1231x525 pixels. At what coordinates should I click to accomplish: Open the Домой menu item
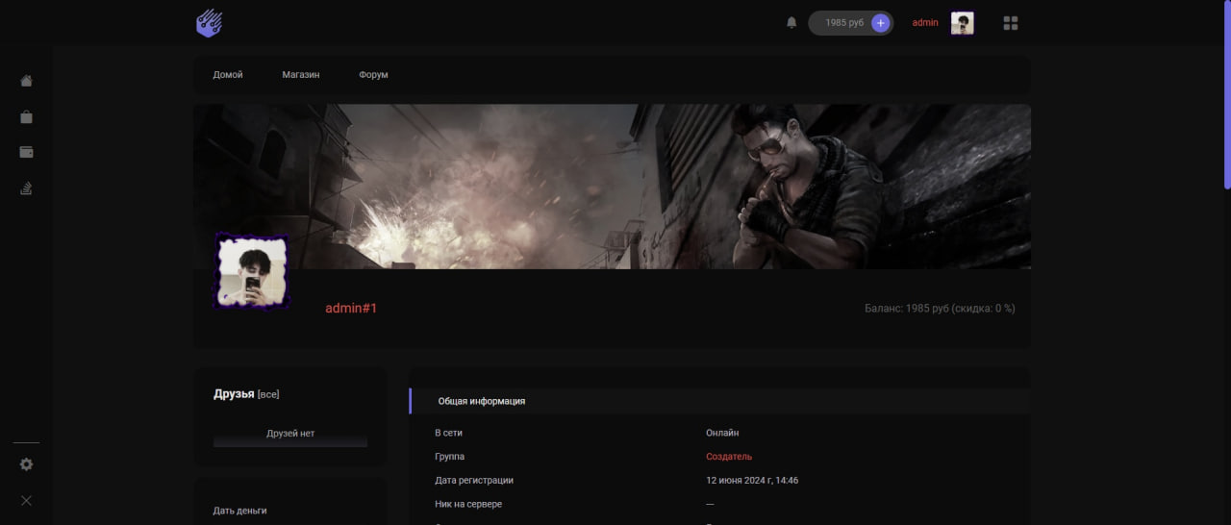pyautogui.click(x=228, y=75)
